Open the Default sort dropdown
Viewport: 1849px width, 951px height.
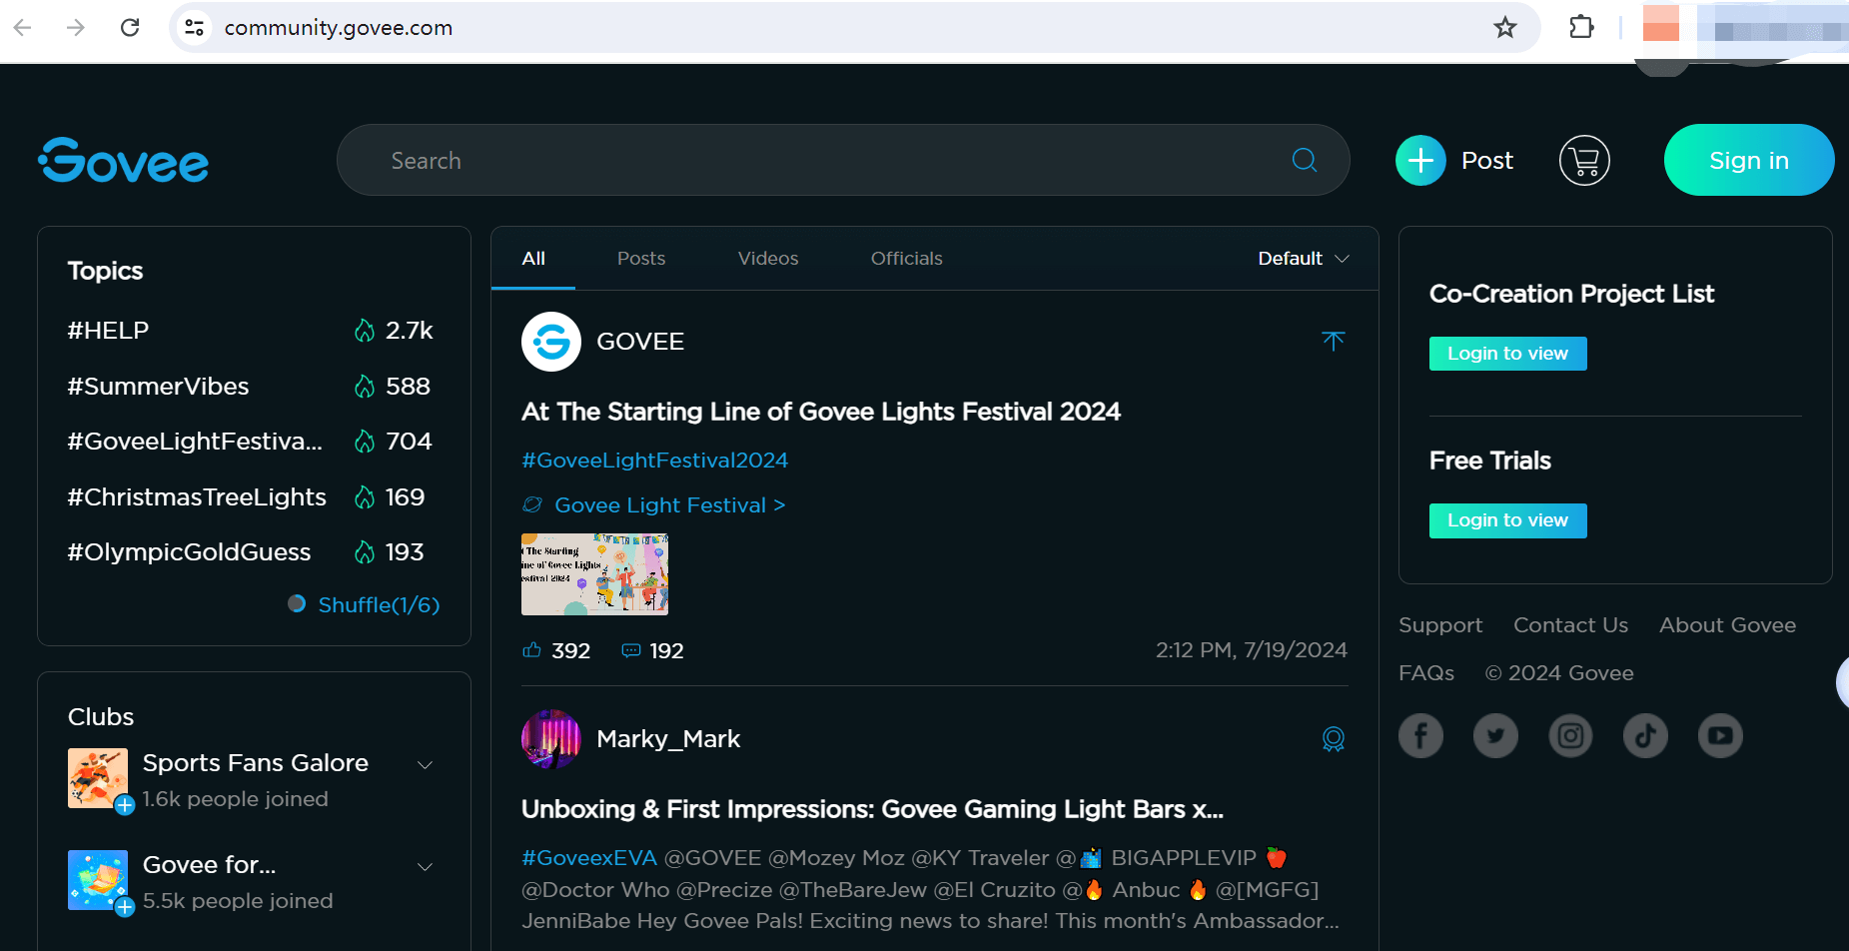pyautogui.click(x=1304, y=259)
